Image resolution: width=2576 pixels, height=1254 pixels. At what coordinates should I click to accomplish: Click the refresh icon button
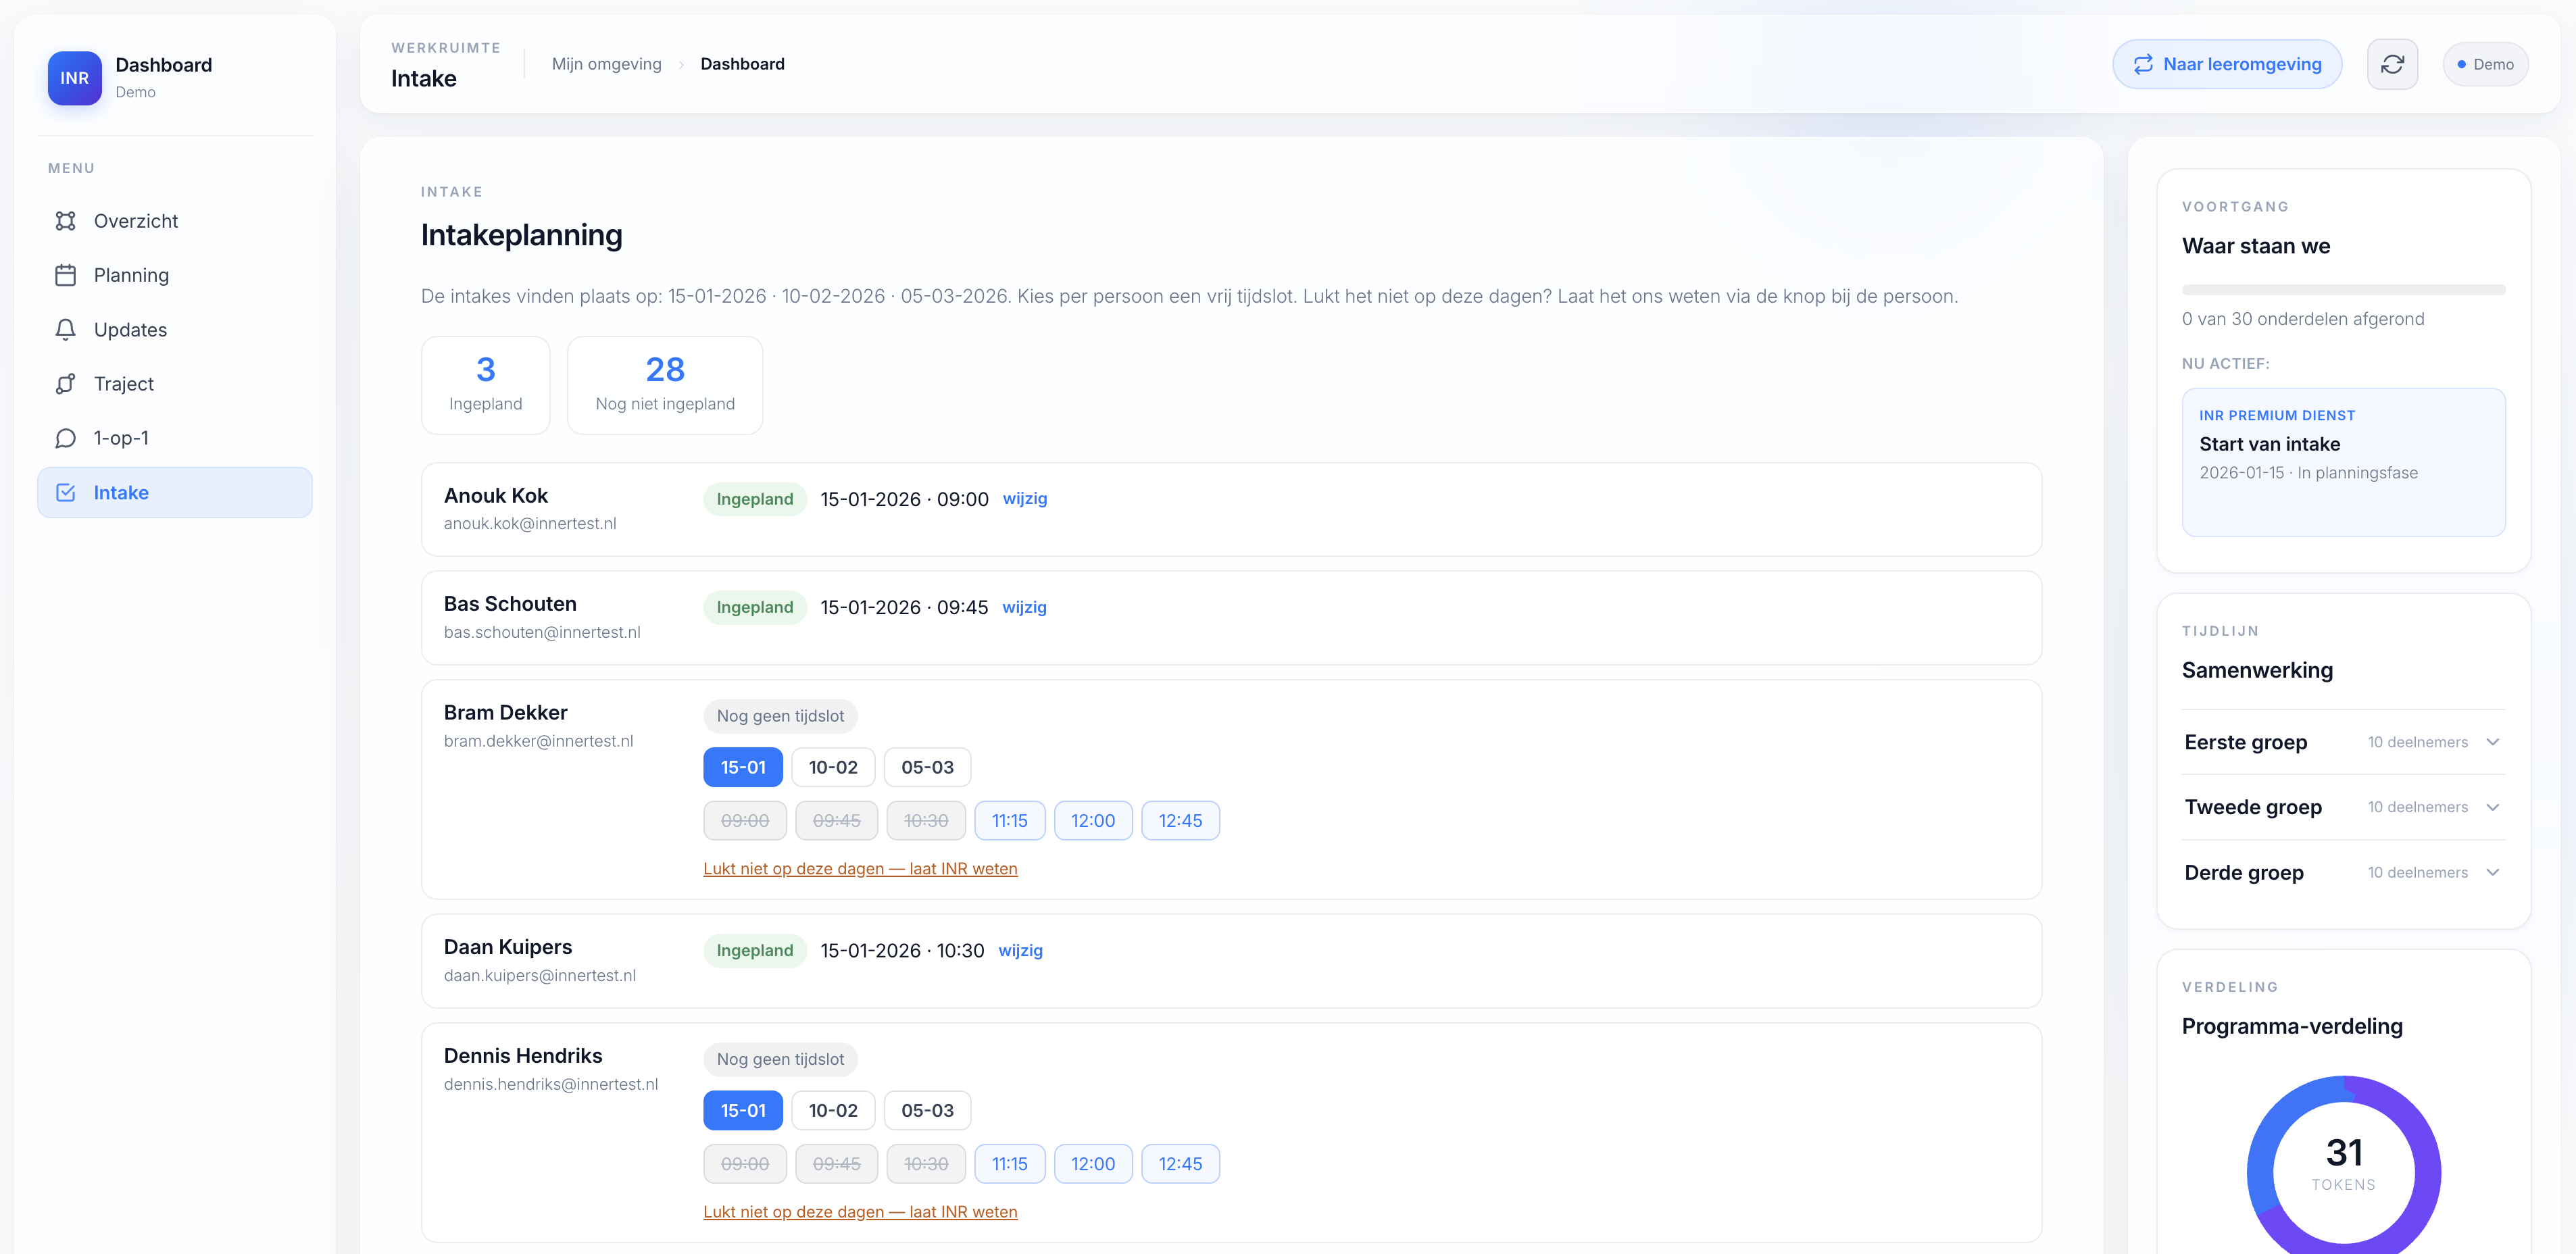[x=2392, y=64]
